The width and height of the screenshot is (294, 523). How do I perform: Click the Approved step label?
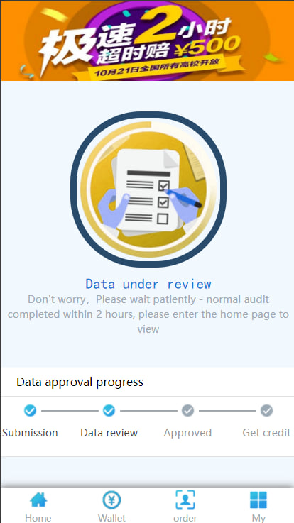pos(187,433)
